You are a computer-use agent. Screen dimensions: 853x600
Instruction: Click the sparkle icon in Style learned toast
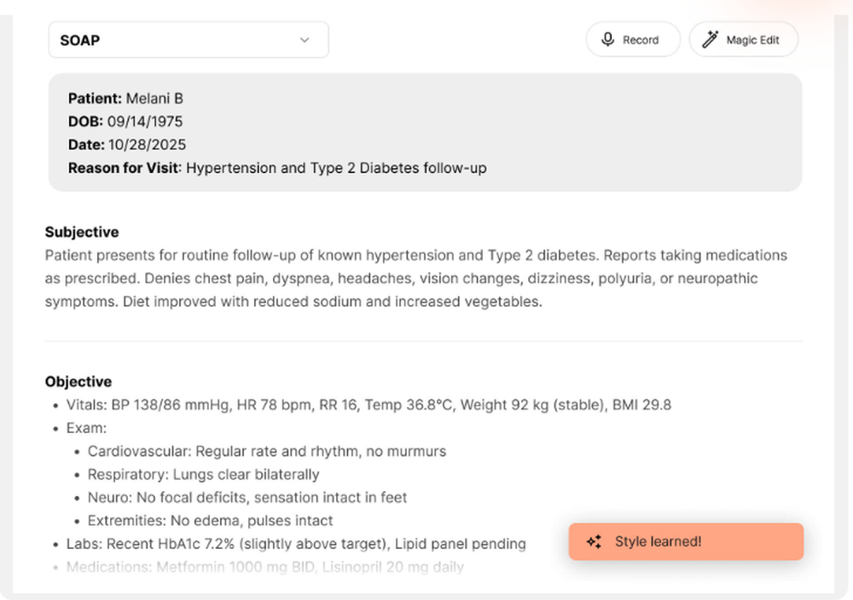(x=595, y=542)
